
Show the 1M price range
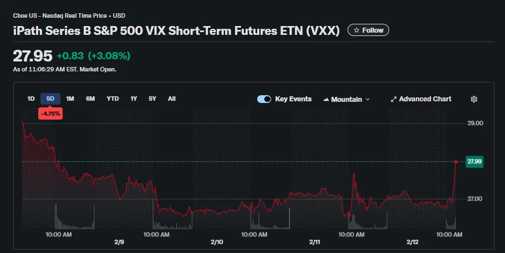click(x=70, y=99)
